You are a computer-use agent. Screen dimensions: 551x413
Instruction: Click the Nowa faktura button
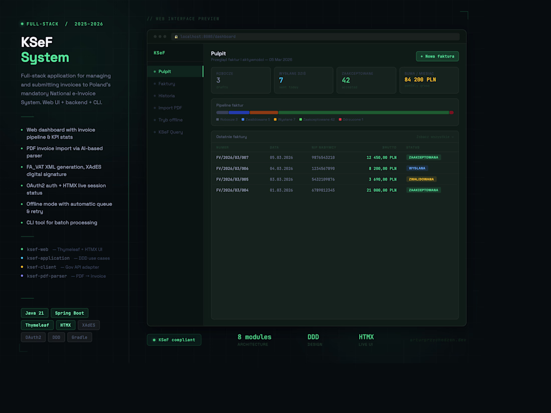[437, 56]
